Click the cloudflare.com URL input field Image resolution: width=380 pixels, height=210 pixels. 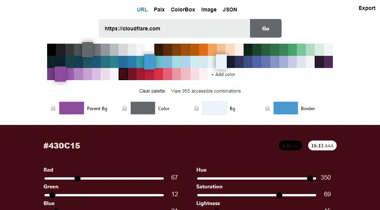click(x=174, y=28)
